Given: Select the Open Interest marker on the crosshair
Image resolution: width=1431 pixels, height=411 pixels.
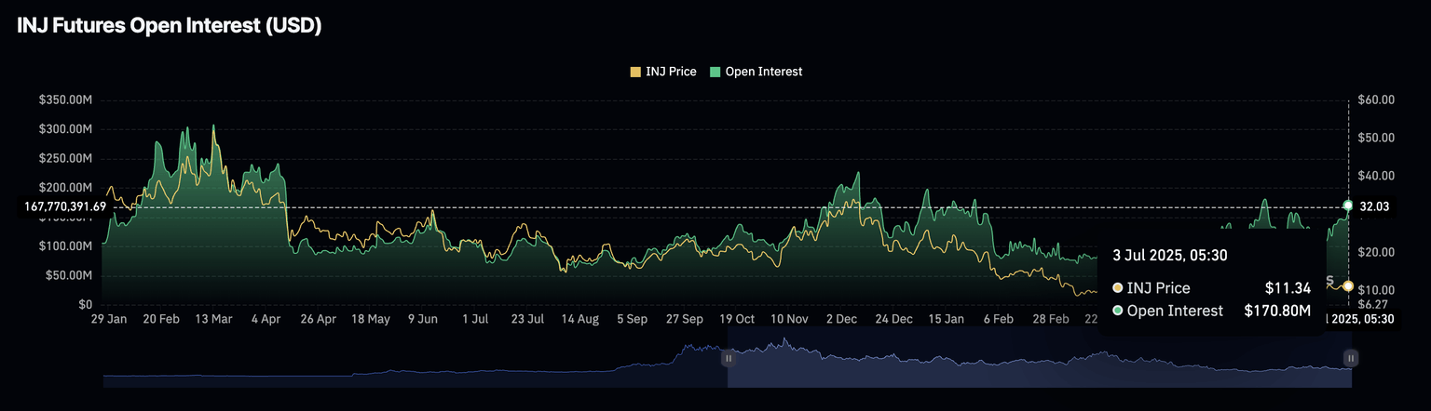Looking at the screenshot, I should coord(1348,205).
